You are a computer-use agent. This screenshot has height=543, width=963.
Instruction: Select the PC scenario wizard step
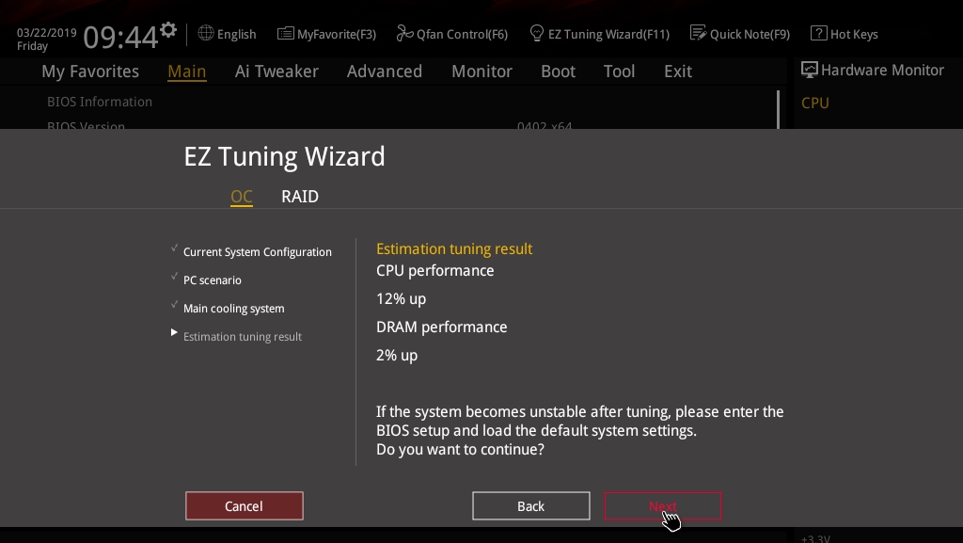click(x=213, y=280)
